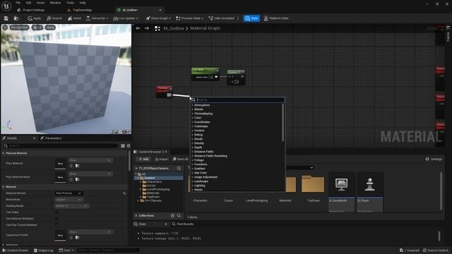Expand the C++ Classes tree node

point(138,200)
